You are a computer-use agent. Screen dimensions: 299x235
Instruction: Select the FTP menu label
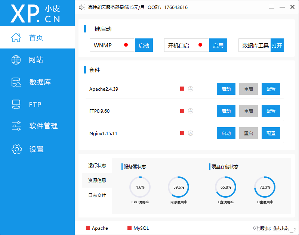(x=35, y=104)
